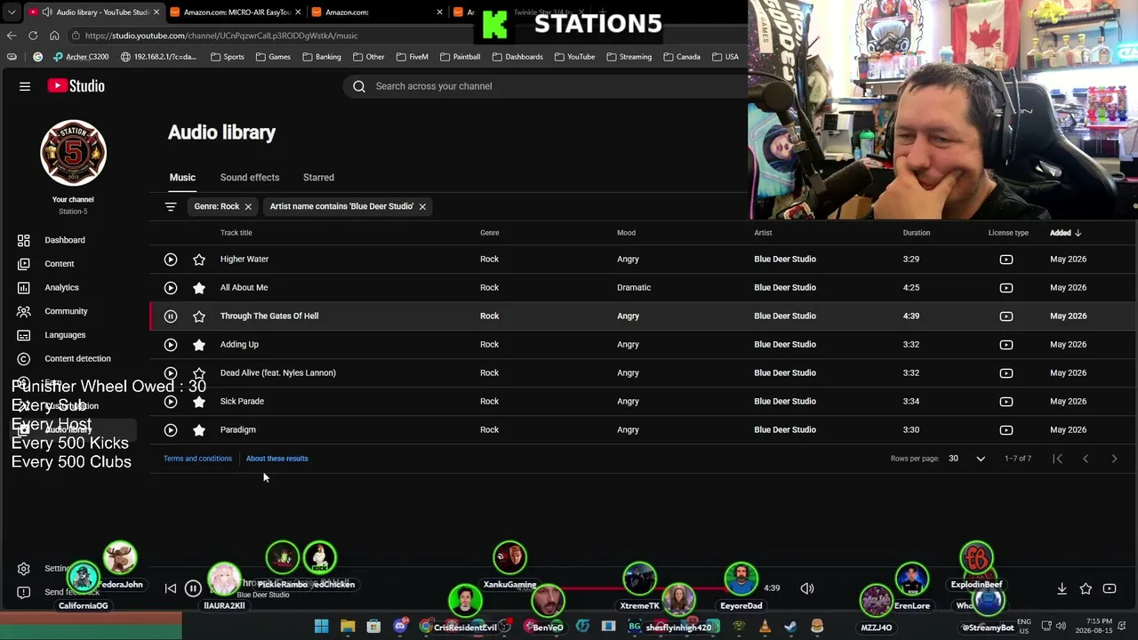Viewport: 1138px width, 640px height.
Task: Remove the Blue Deer Studio artist filter
Action: (422, 206)
